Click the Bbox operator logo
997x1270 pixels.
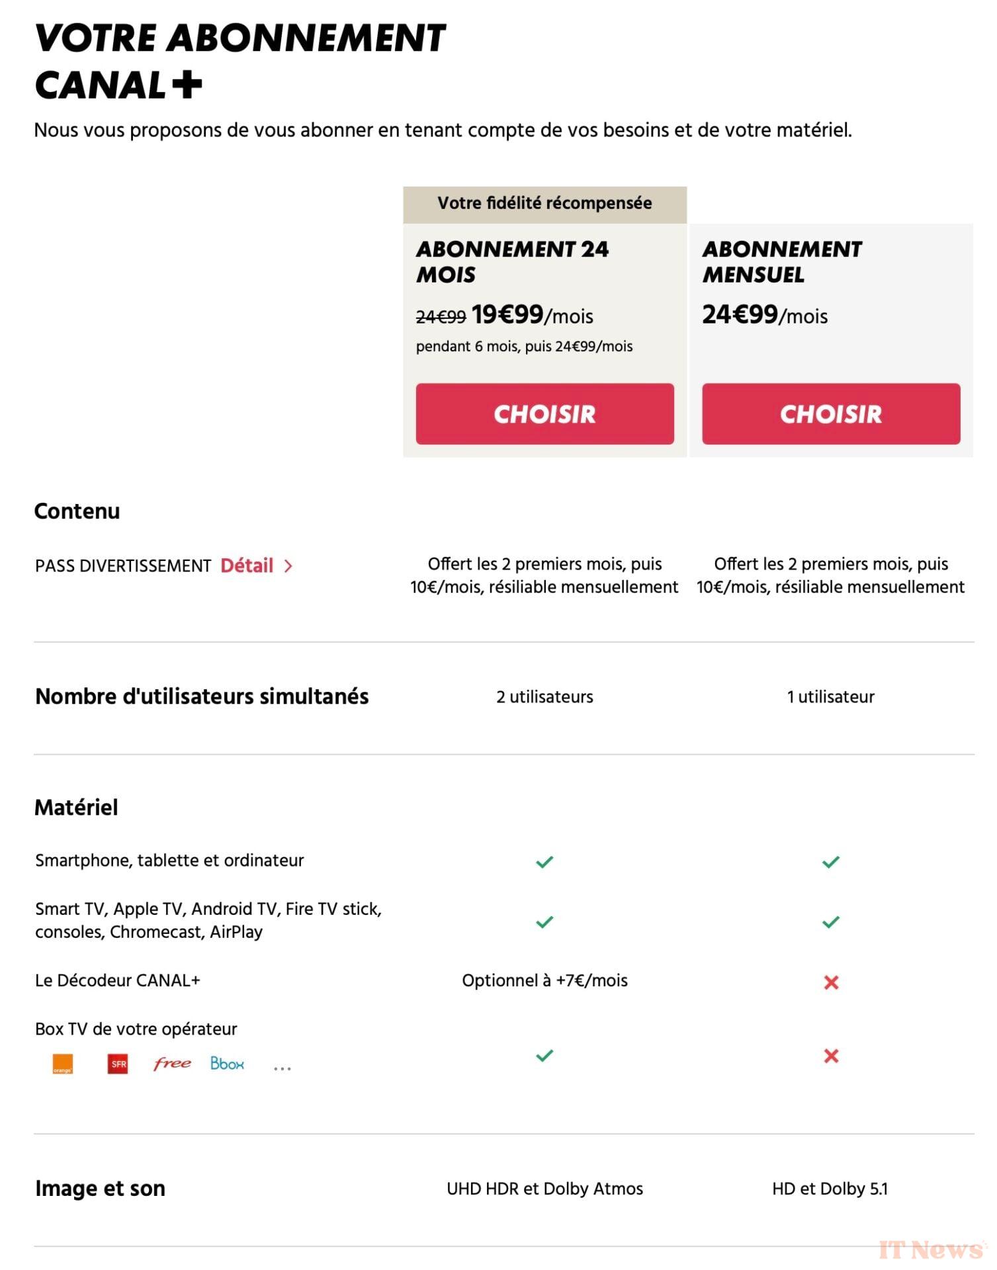coord(227,1064)
